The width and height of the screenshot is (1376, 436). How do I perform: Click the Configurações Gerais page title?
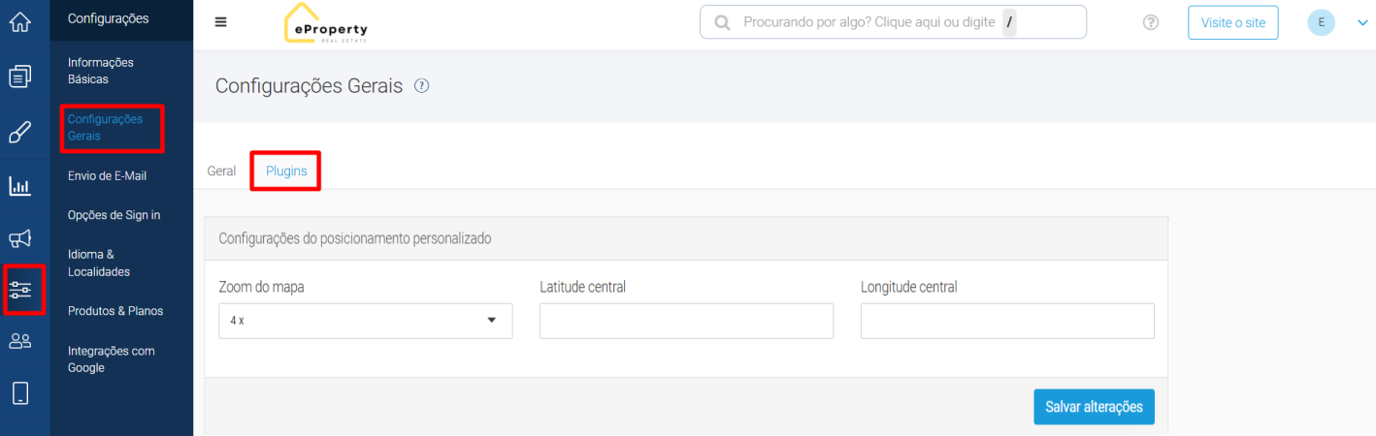point(309,86)
